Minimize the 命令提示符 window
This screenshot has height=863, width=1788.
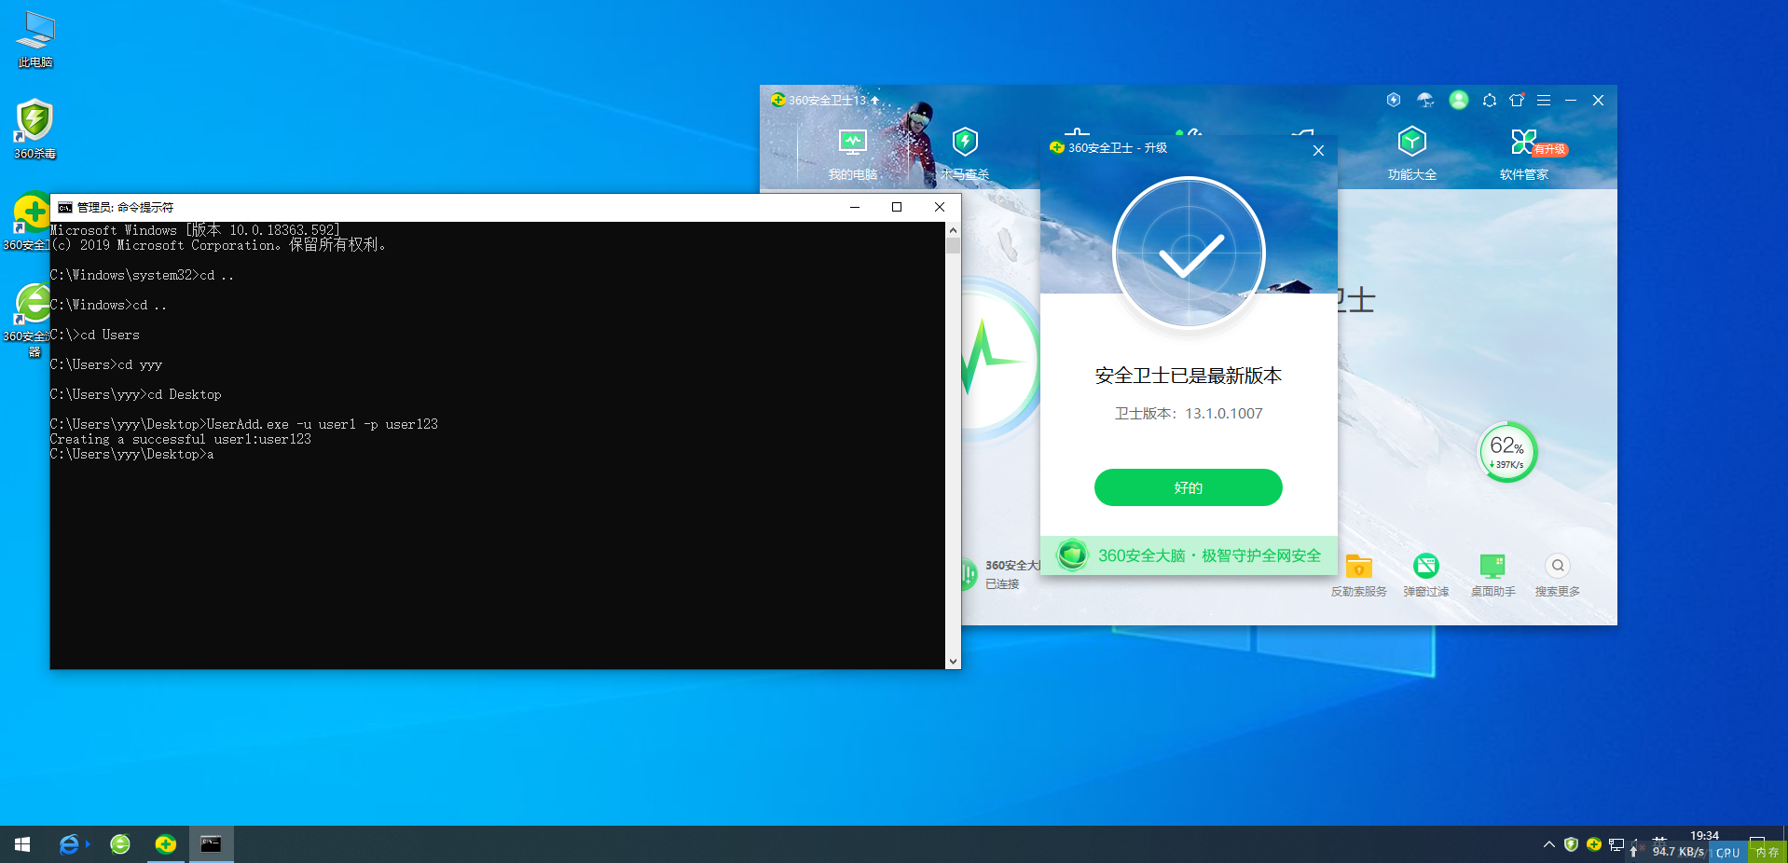[854, 207]
